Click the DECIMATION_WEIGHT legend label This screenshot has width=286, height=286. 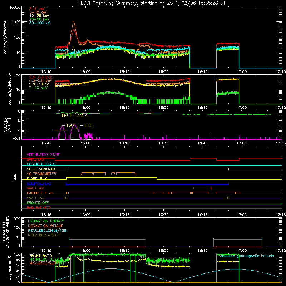pos(45,226)
